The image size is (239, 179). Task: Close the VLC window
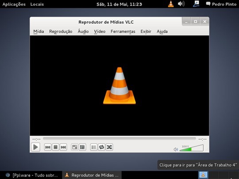pos(205,22)
